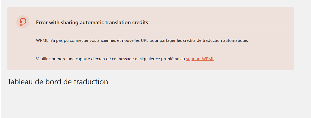The height and width of the screenshot is (118, 311).
Task: Click the word "credits" in the notice heading
Action: 140,23
